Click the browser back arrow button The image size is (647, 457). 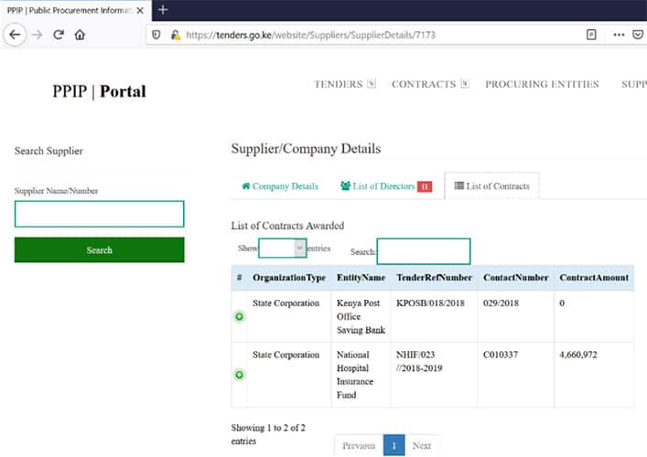15,35
